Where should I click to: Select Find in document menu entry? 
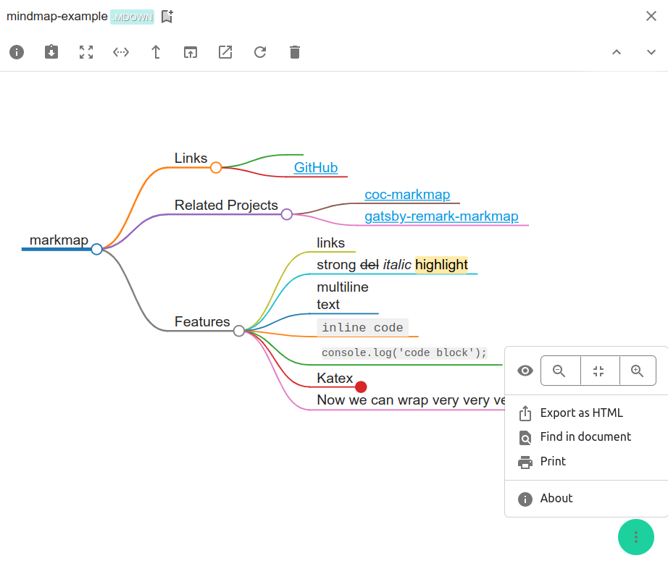585,436
